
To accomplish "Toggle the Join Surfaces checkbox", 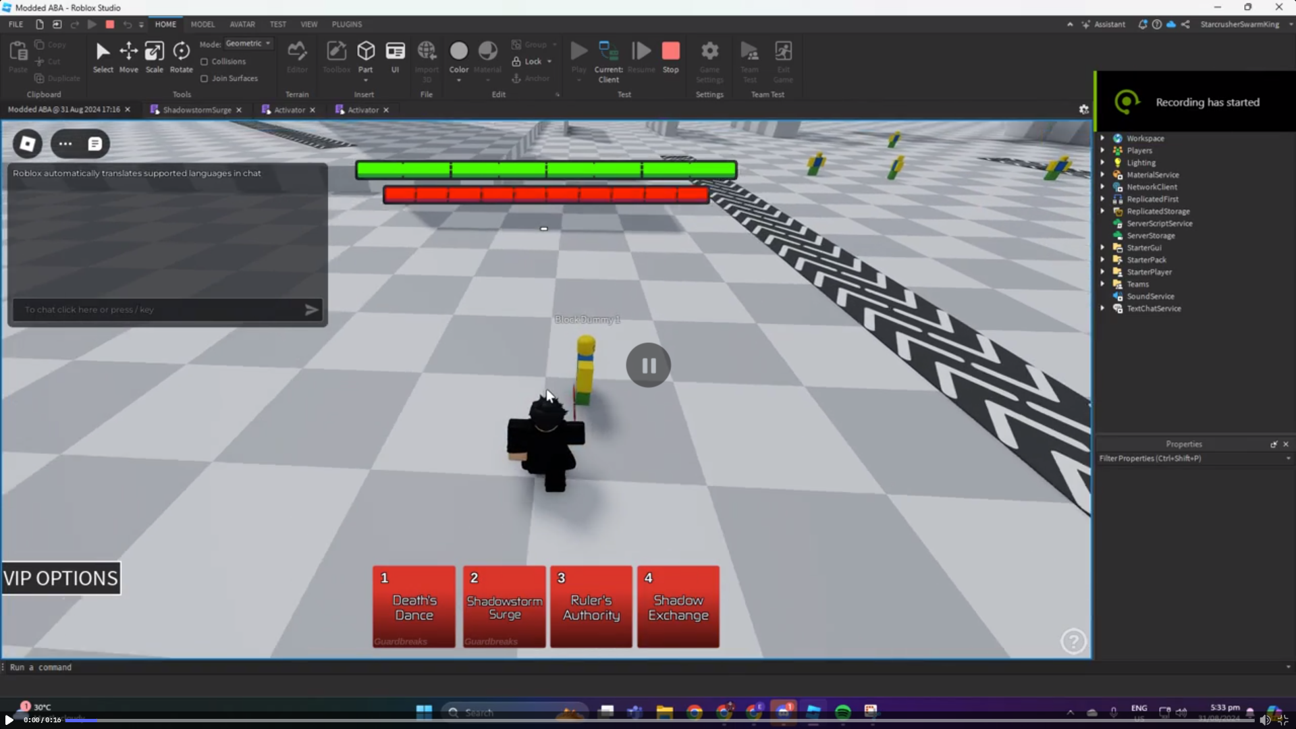I will [x=205, y=78].
